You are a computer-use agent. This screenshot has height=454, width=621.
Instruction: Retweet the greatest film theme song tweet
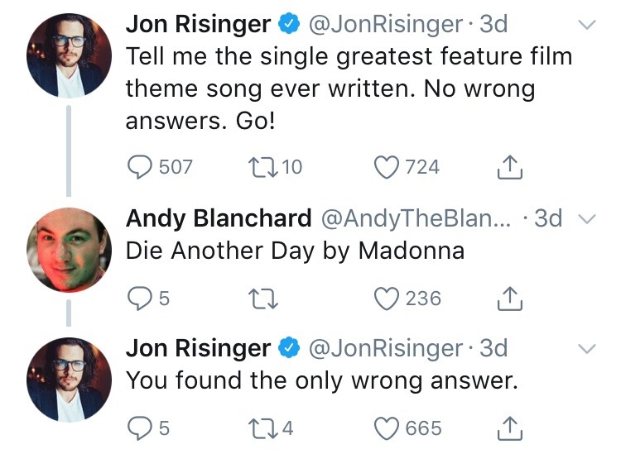click(260, 167)
